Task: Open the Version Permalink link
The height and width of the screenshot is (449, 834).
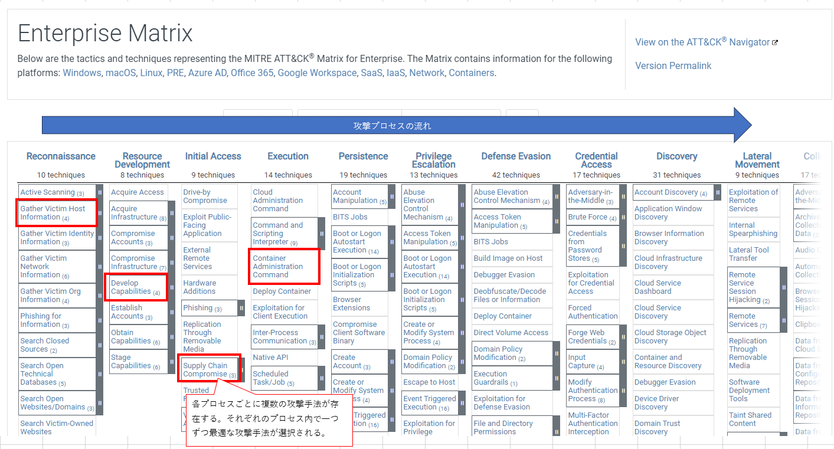Action: click(x=673, y=65)
